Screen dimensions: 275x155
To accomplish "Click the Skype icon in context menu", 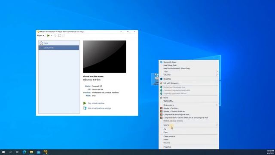I will (161, 62).
